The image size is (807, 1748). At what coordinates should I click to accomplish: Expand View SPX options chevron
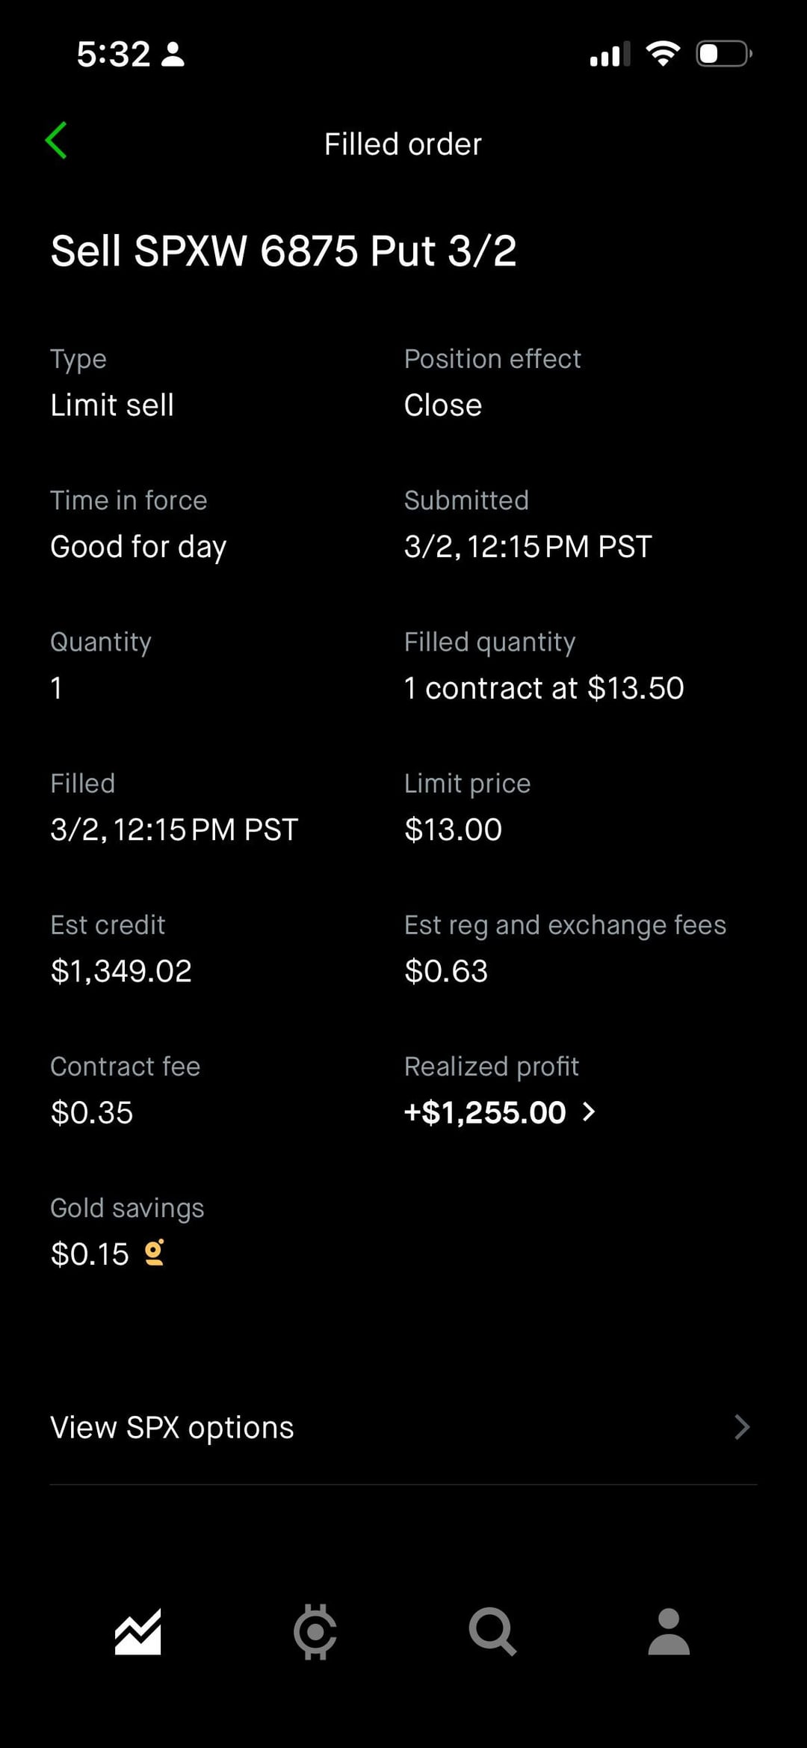[741, 1427]
